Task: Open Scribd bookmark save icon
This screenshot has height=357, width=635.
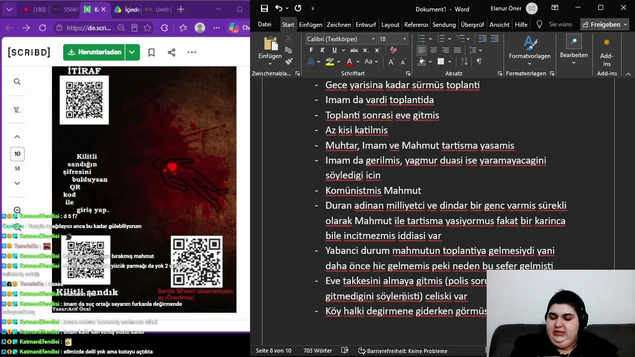Action: coord(151,52)
